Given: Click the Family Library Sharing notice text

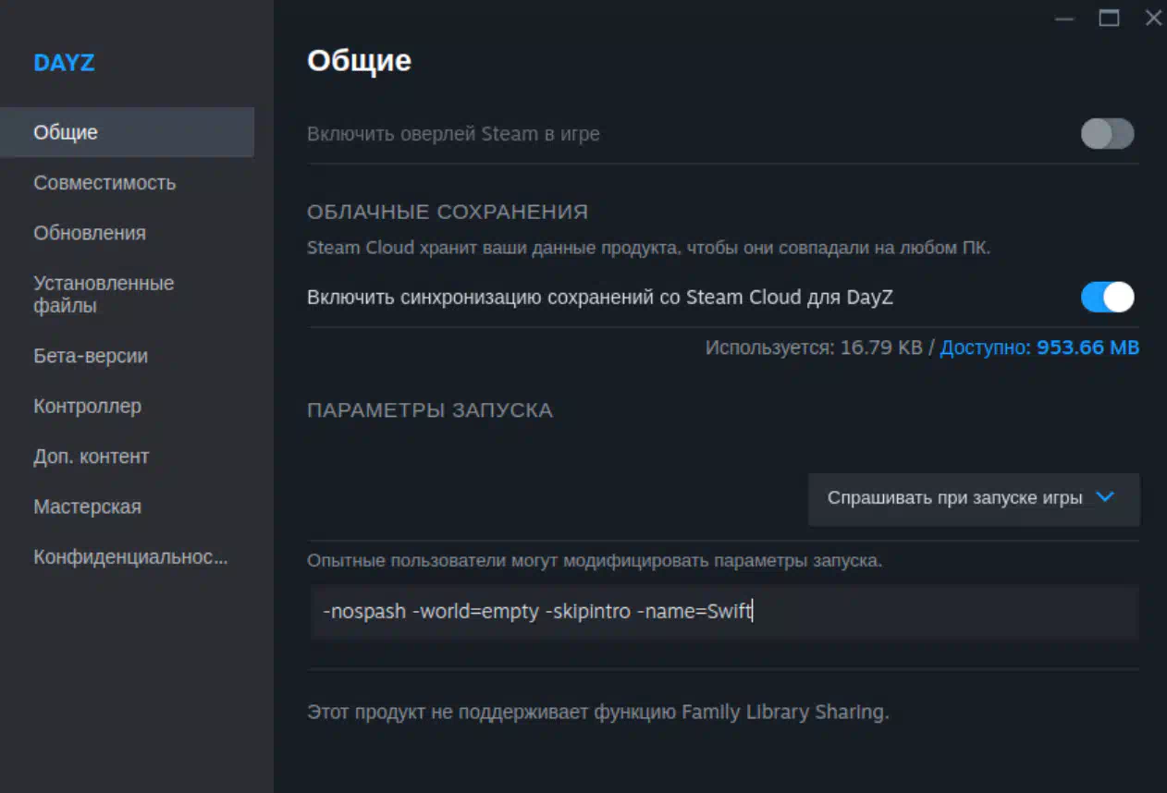Looking at the screenshot, I should pyautogui.click(x=597, y=713).
